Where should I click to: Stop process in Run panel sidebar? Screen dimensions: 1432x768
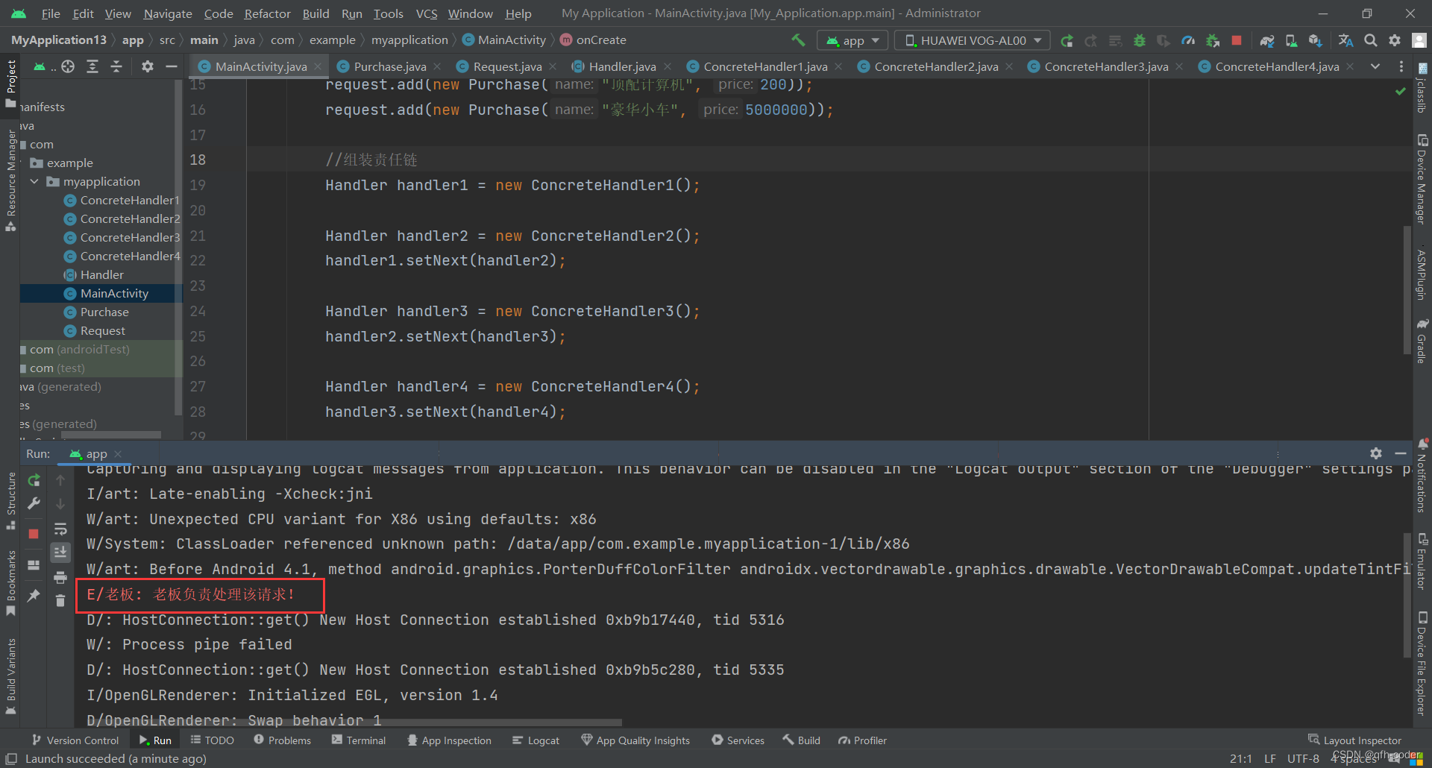point(34,534)
